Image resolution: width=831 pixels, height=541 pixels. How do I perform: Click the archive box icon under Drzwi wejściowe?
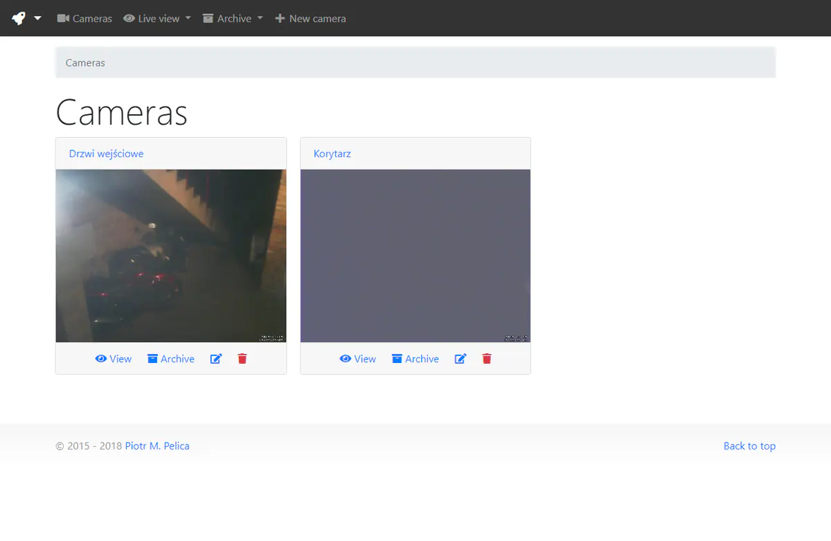click(x=153, y=359)
